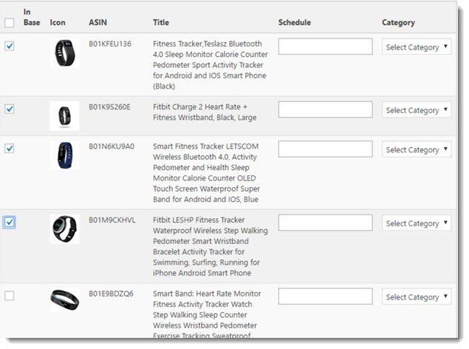Click the Smart Fitness Tracker LETSCOM title
Image resolution: width=469 pixels, height=349 pixels.
[206, 173]
